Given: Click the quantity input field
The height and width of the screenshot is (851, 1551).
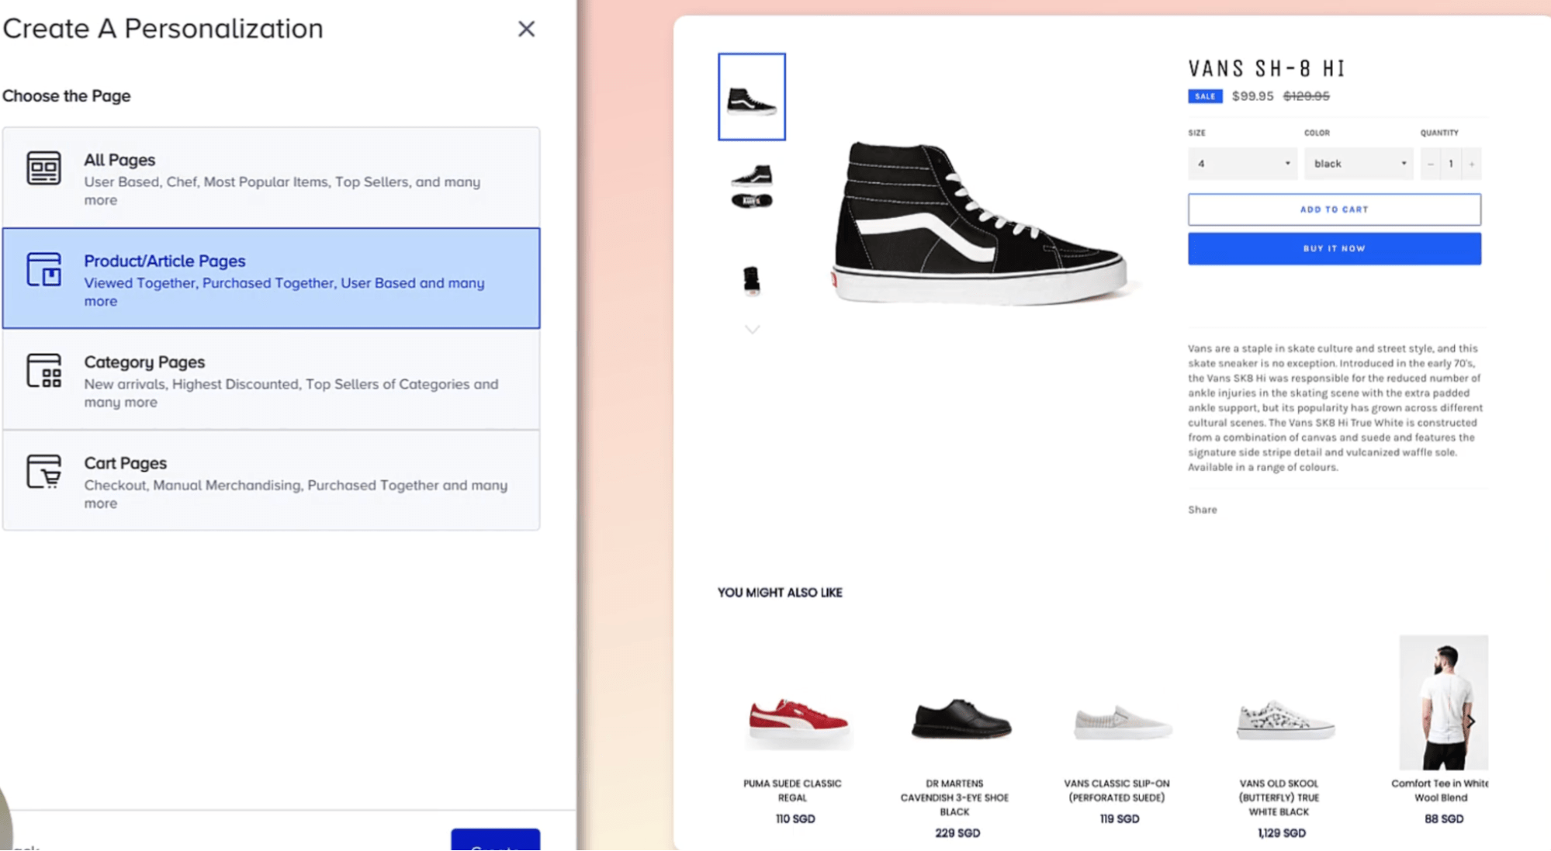Looking at the screenshot, I should tap(1450, 164).
